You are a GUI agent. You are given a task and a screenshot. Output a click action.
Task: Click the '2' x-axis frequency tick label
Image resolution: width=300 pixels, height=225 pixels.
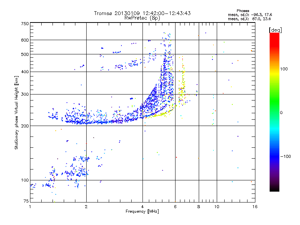point(86,207)
